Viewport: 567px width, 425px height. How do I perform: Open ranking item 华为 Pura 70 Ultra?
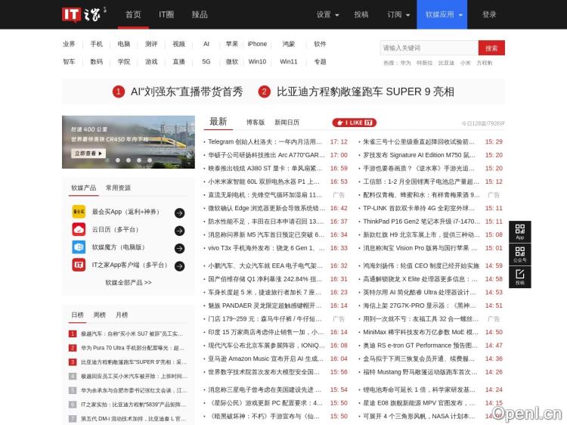click(x=133, y=348)
